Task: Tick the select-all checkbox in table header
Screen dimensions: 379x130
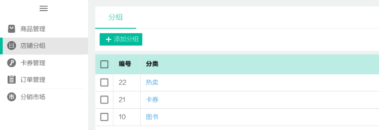Action: point(104,64)
